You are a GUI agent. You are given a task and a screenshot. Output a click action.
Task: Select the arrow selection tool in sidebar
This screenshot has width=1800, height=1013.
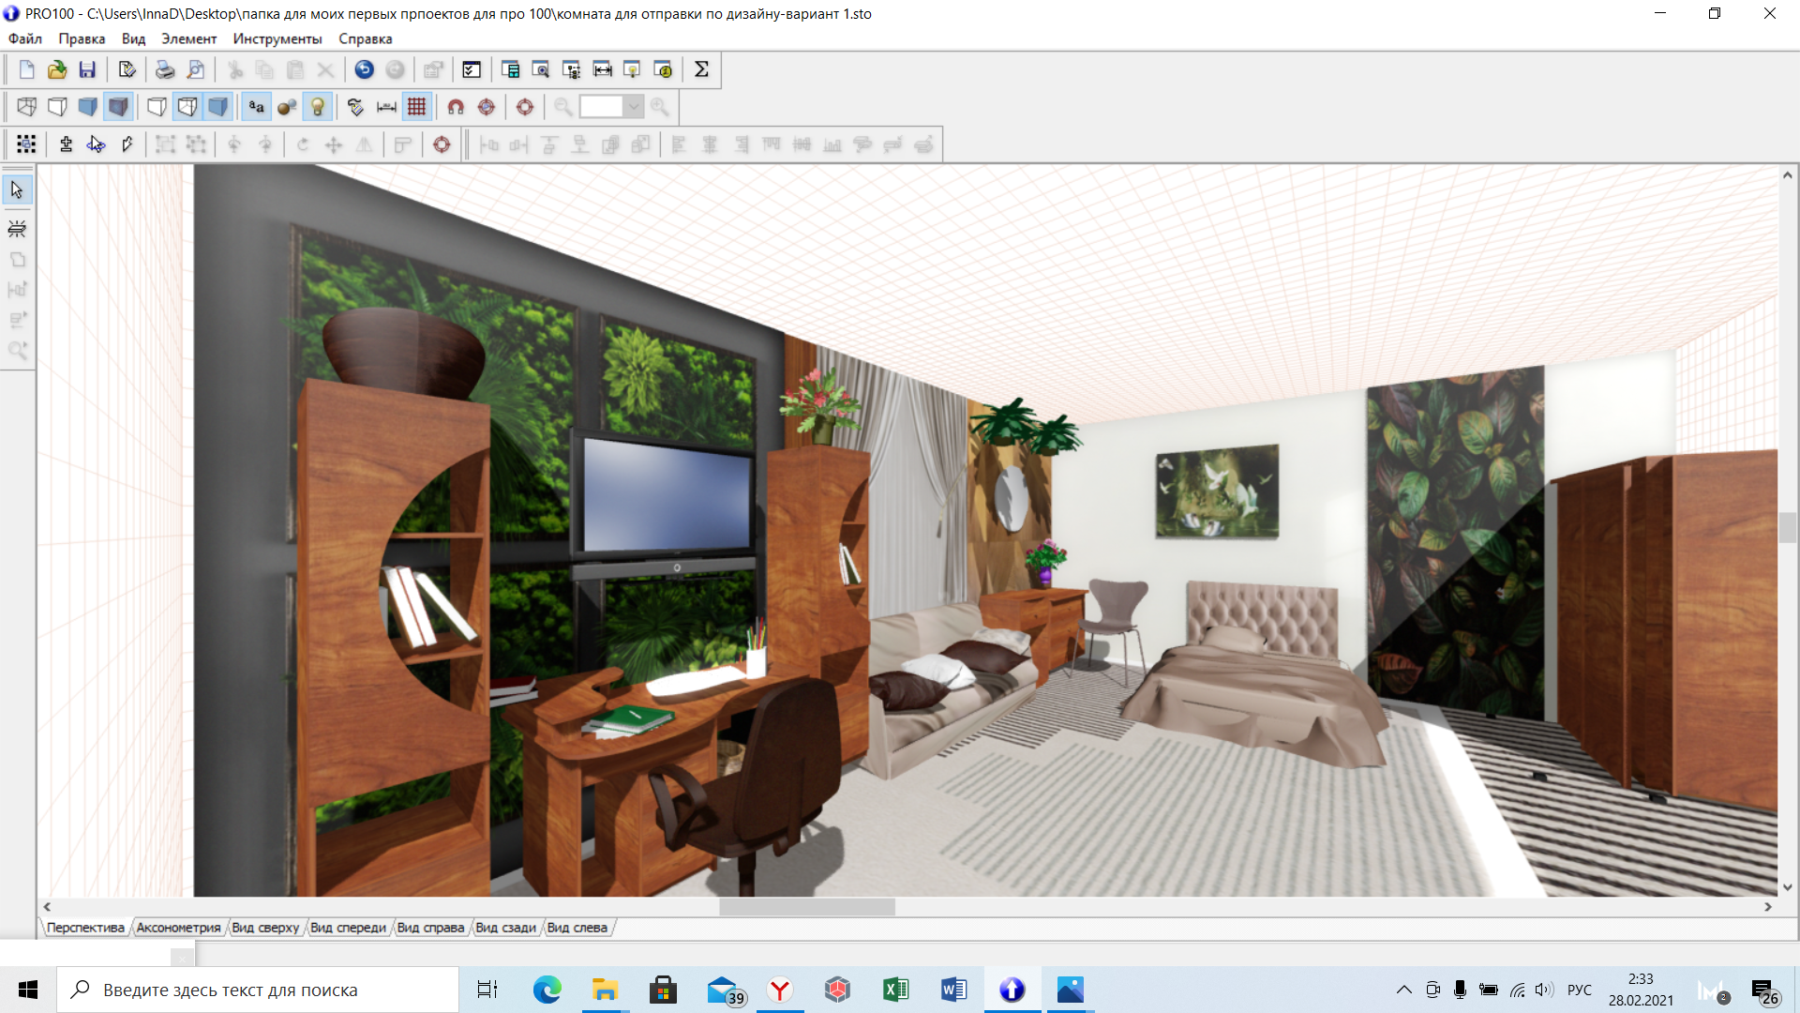17,190
